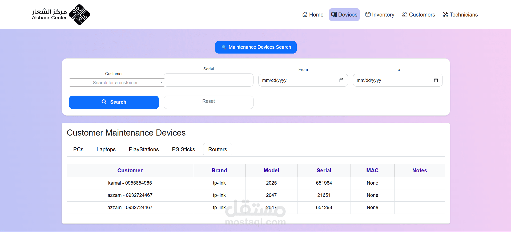Screen dimensions: 511x232
Task: Expand the Search for a customer dropdown
Action: coord(117,83)
